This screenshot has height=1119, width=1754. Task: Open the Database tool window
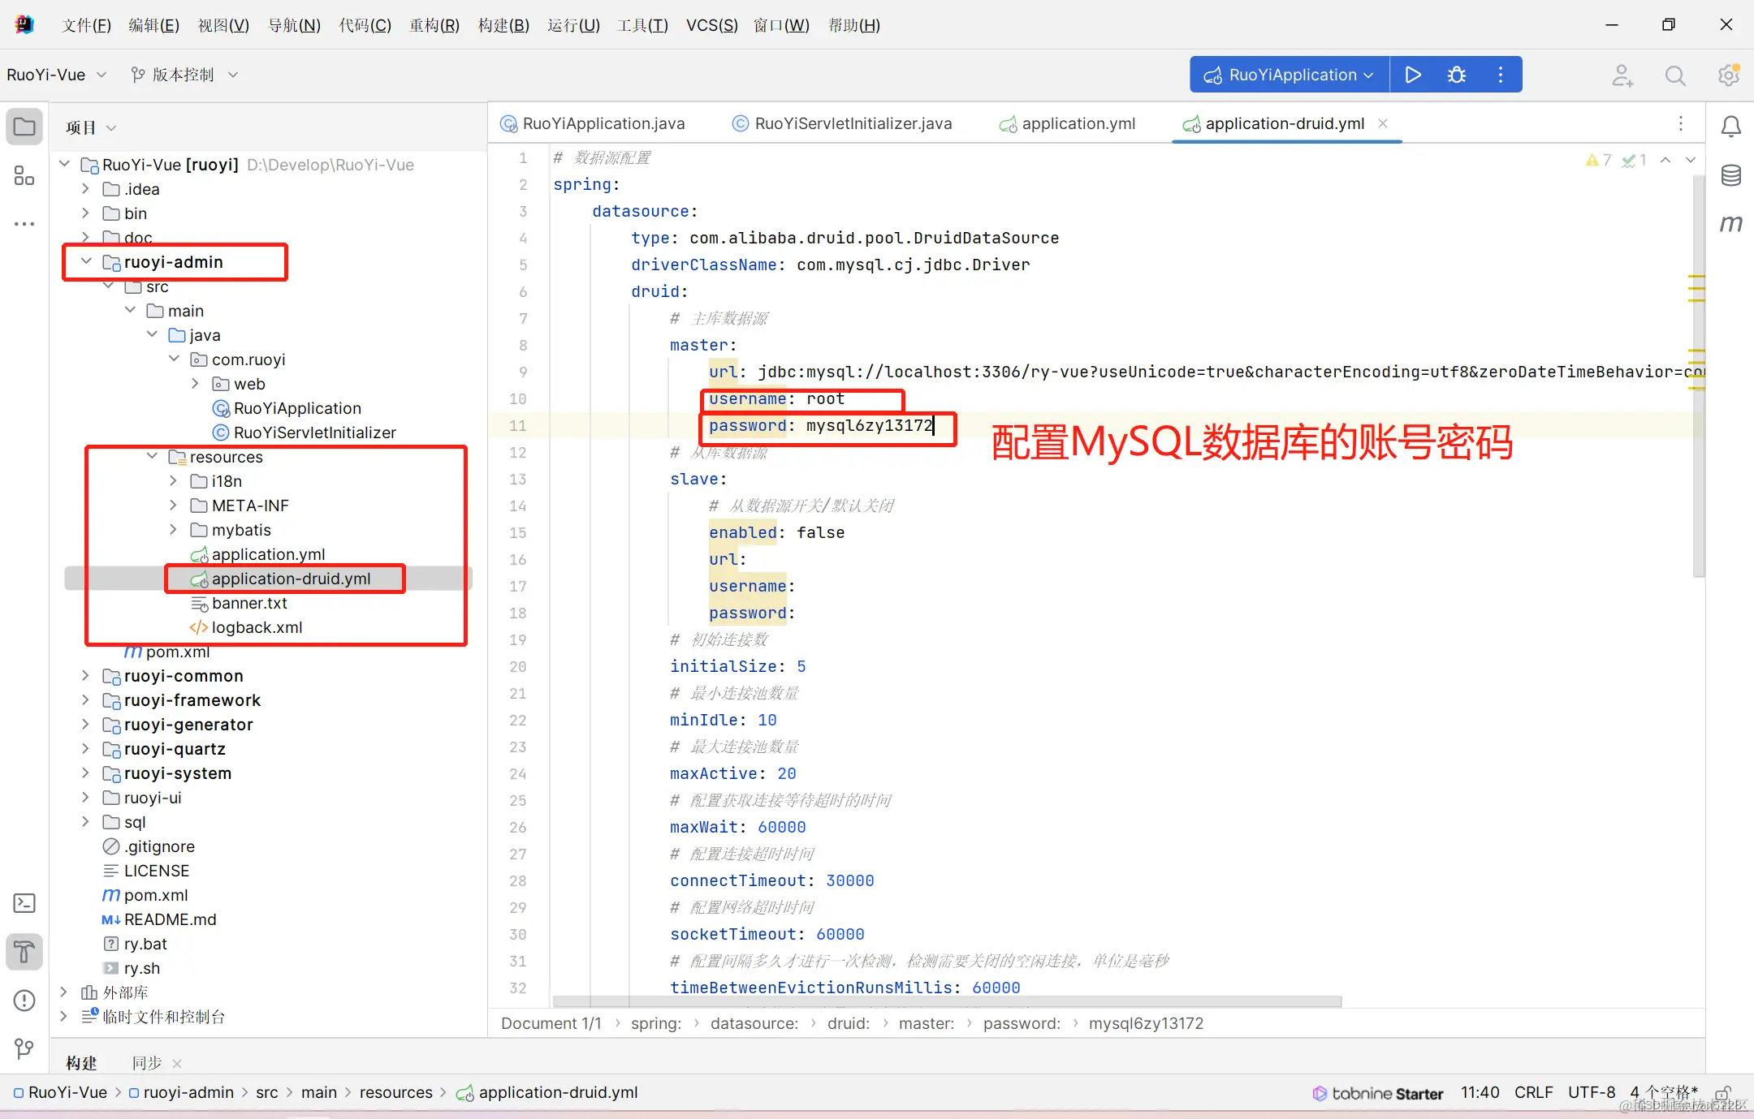coord(1730,175)
